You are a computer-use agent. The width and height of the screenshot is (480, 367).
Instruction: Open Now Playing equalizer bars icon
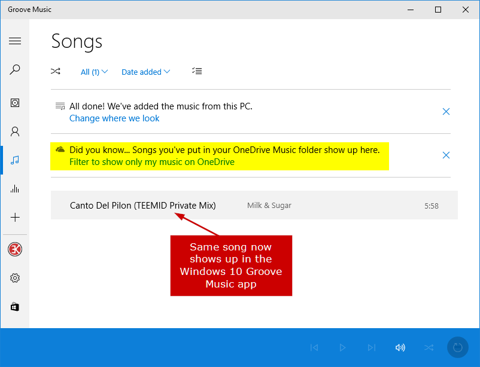tap(15, 189)
